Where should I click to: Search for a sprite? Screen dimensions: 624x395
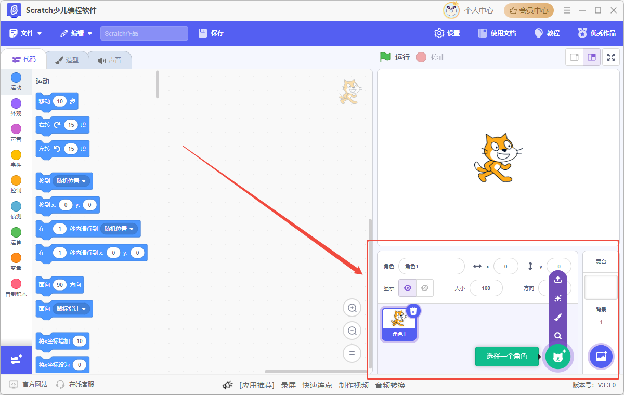pos(558,336)
